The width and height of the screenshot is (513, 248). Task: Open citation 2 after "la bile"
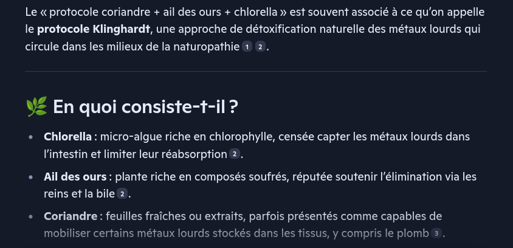[122, 194]
